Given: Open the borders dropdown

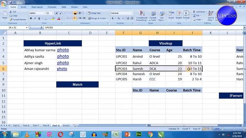Looking at the screenshot, I should (49, 18).
